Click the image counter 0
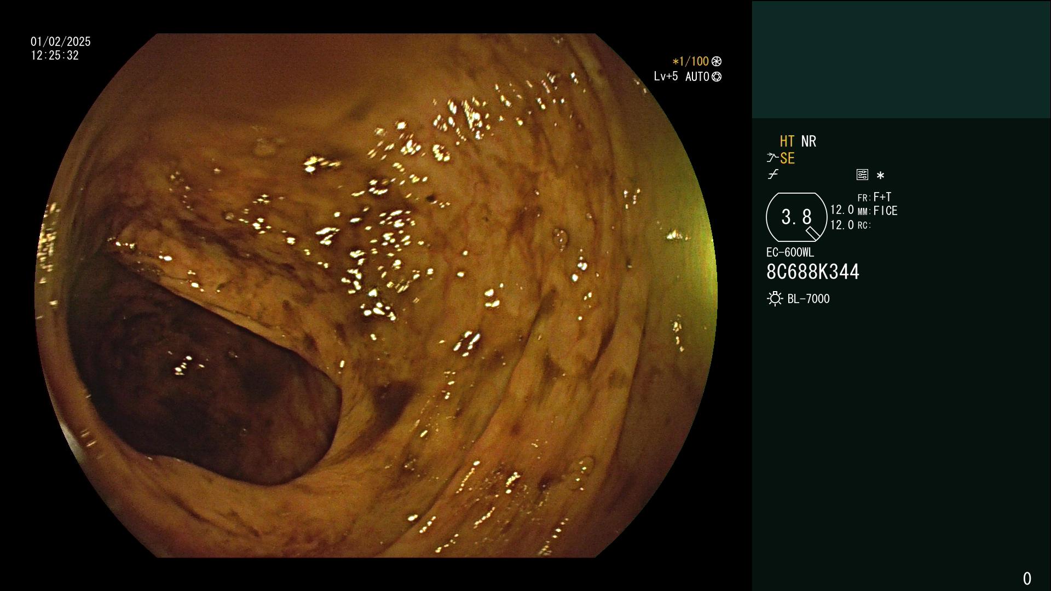This screenshot has width=1051, height=591. 1027,578
